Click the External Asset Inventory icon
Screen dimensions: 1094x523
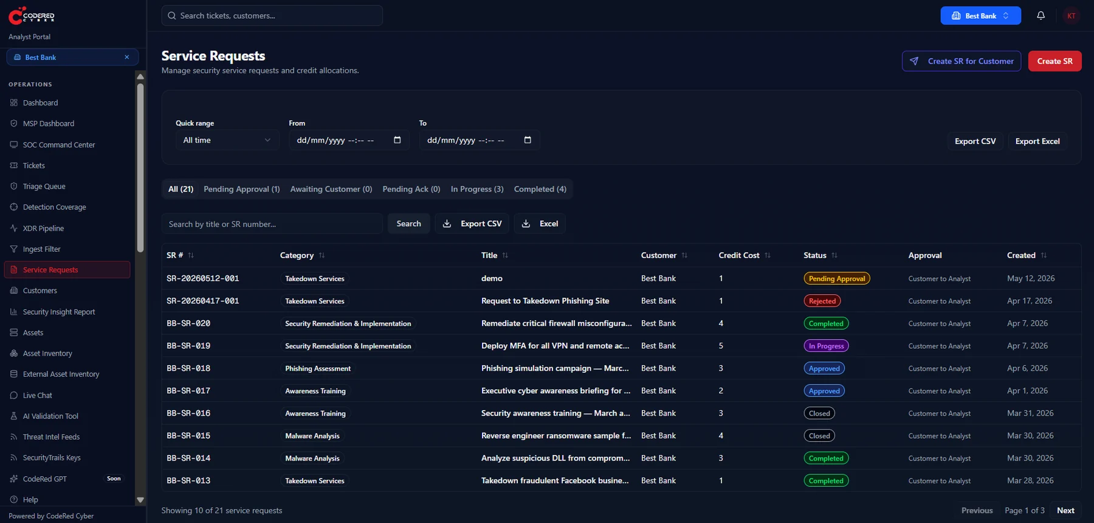(14, 374)
